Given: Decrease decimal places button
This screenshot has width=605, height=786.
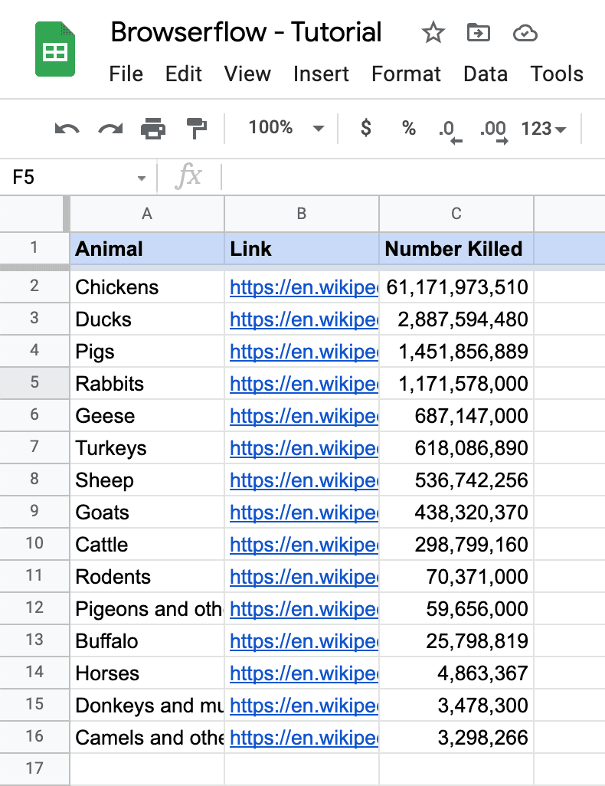Looking at the screenshot, I should pyautogui.click(x=450, y=129).
